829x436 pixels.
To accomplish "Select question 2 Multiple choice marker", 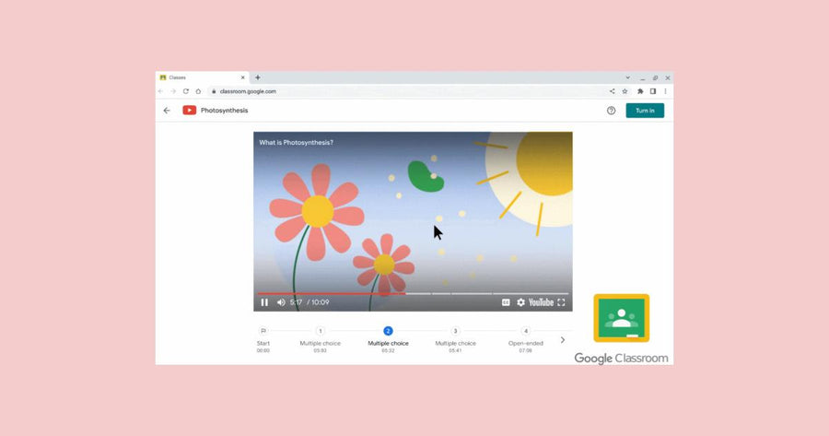I will (388, 331).
